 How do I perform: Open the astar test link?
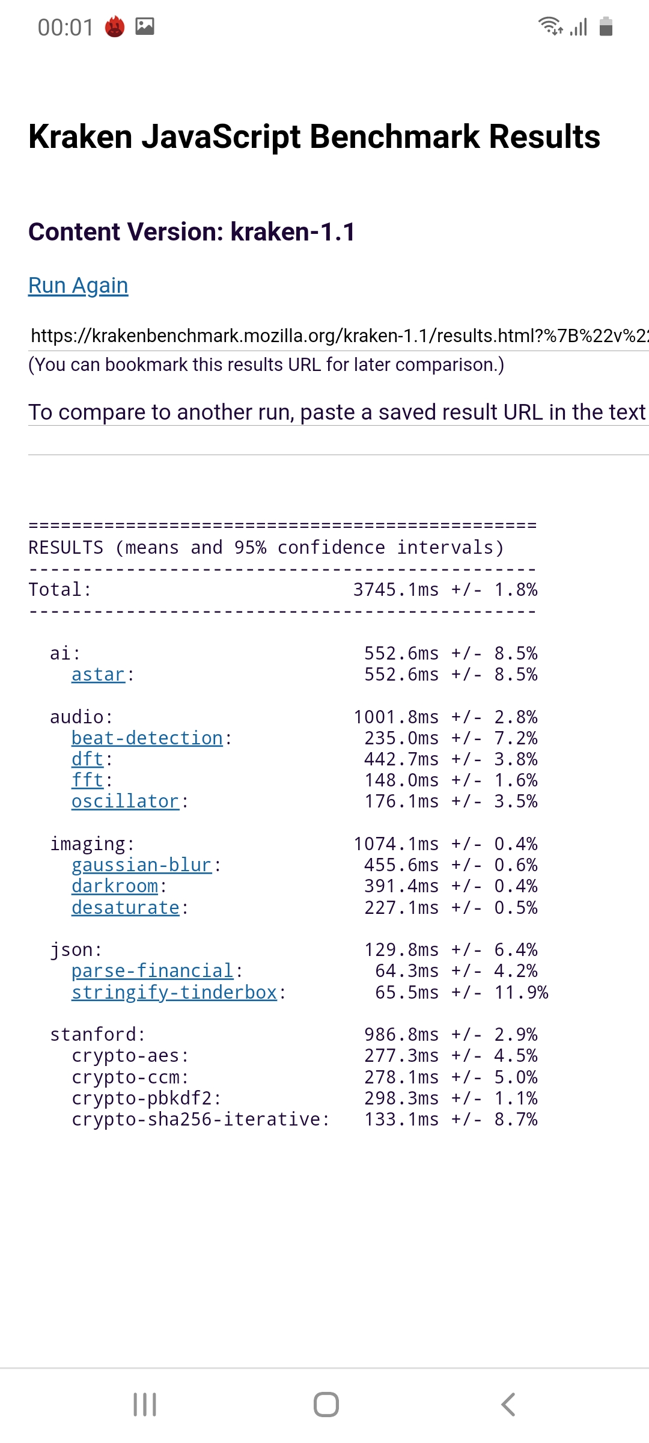click(98, 675)
